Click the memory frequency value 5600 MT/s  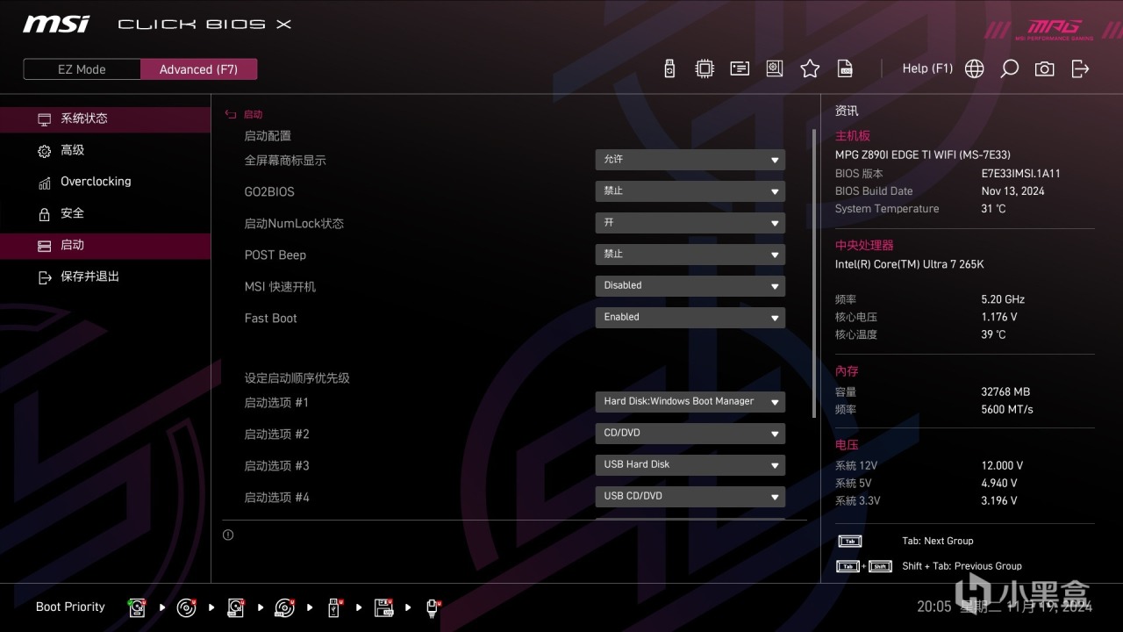coord(1007,410)
